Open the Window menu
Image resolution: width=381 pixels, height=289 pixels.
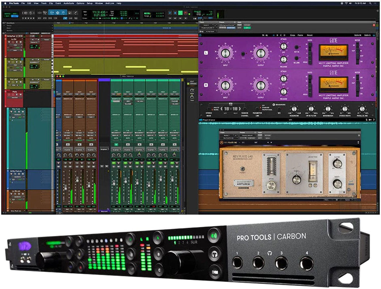(x=99, y=3)
